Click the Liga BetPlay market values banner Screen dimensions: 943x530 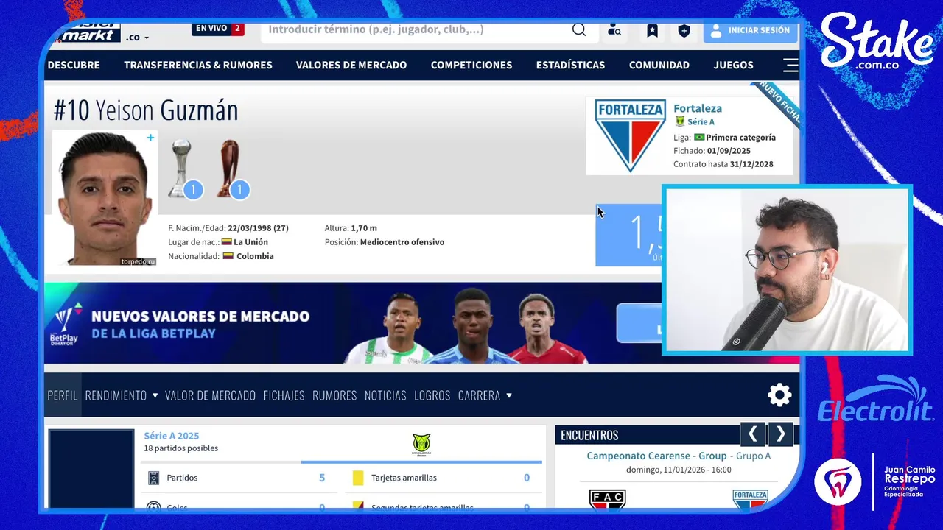point(352,323)
